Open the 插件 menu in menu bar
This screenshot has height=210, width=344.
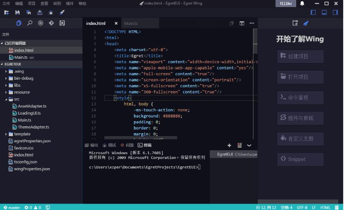pyautogui.click(x=69, y=3)
